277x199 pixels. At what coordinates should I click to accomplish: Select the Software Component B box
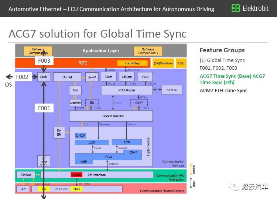coord(148,51)
